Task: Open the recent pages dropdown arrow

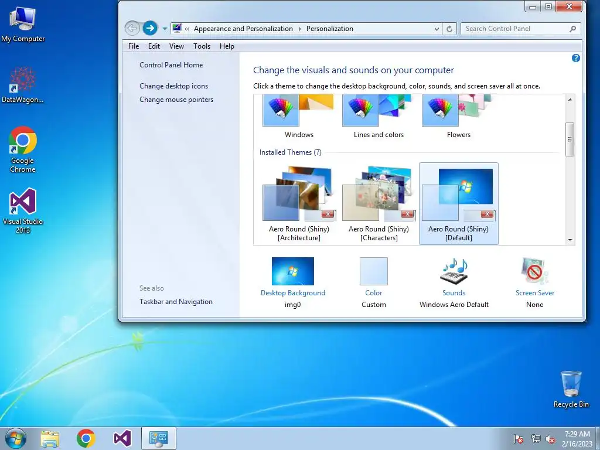Action: click(x=165, y=29)
